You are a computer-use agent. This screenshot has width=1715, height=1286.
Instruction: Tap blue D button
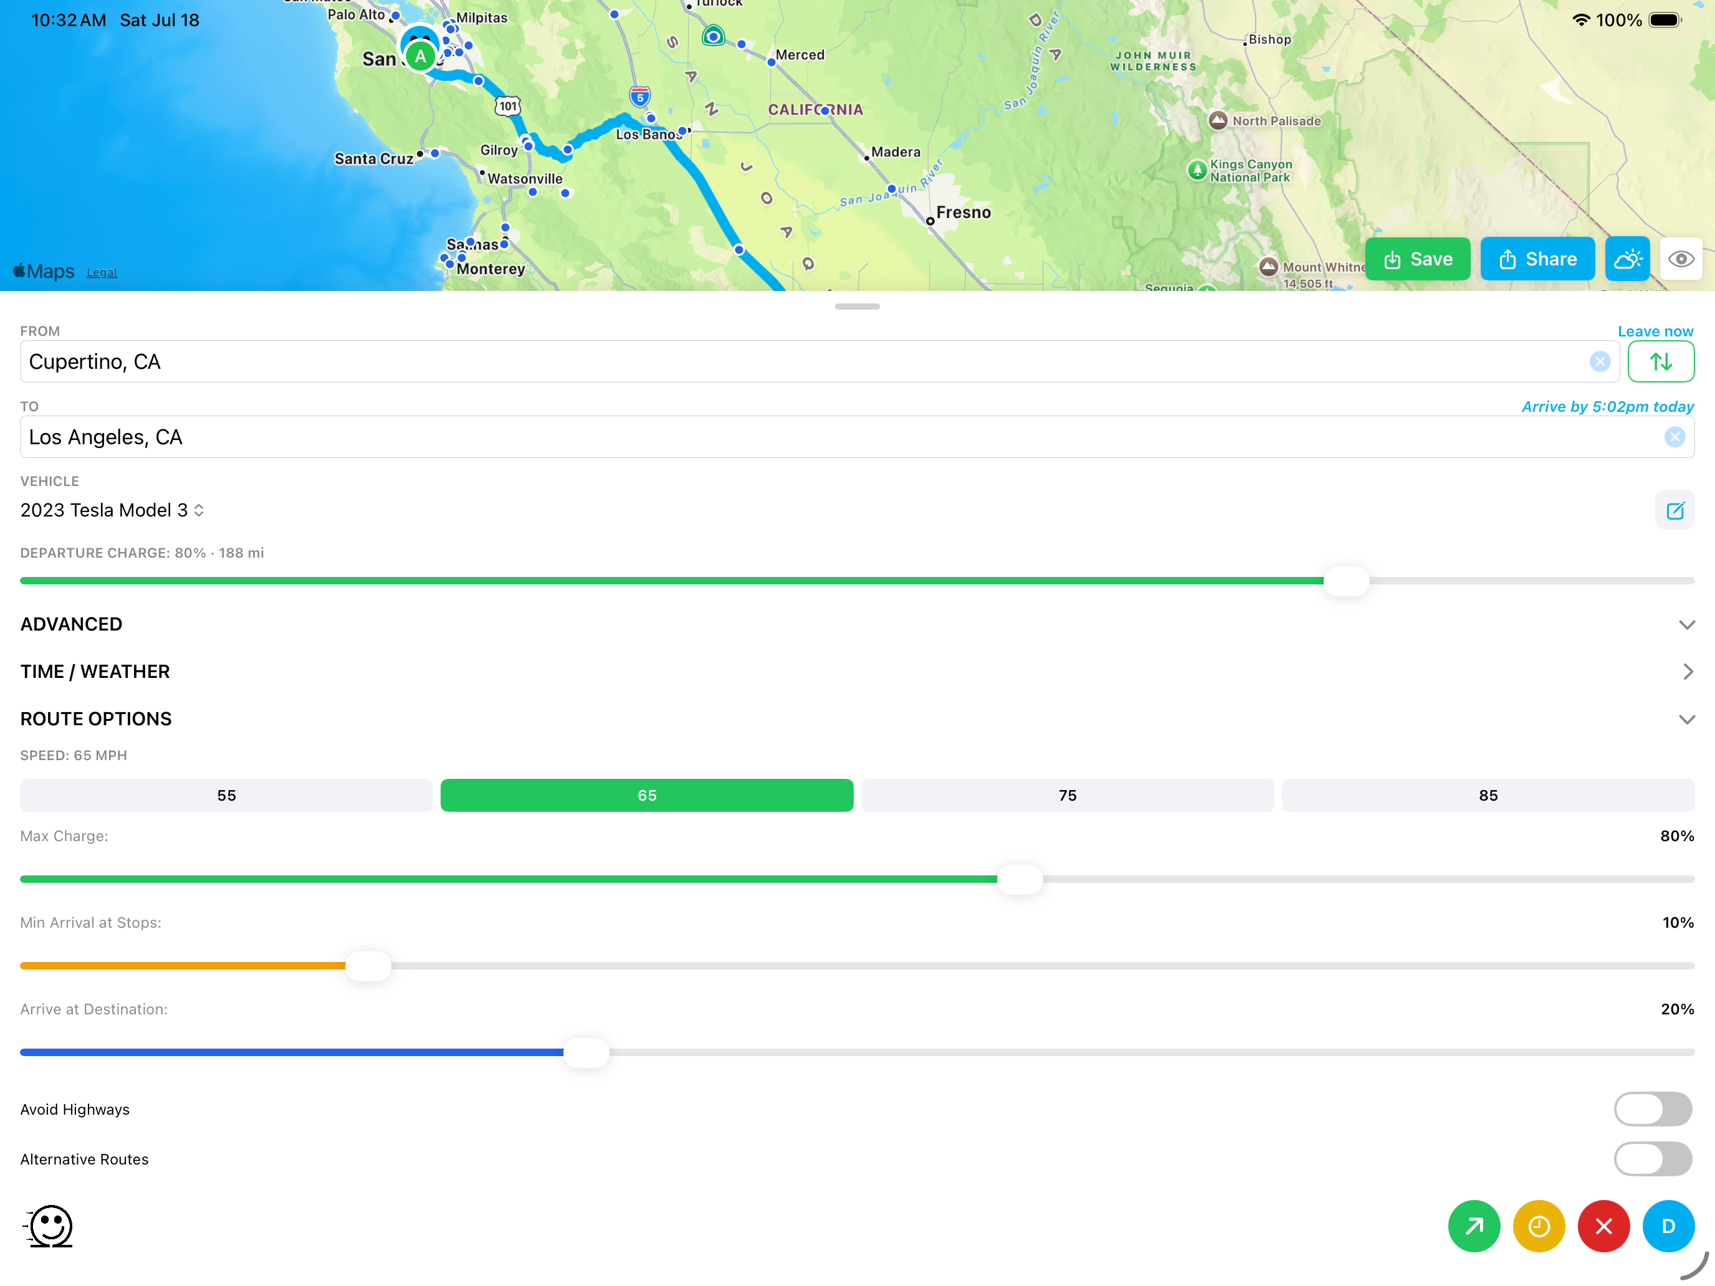coord(1668,1226)
